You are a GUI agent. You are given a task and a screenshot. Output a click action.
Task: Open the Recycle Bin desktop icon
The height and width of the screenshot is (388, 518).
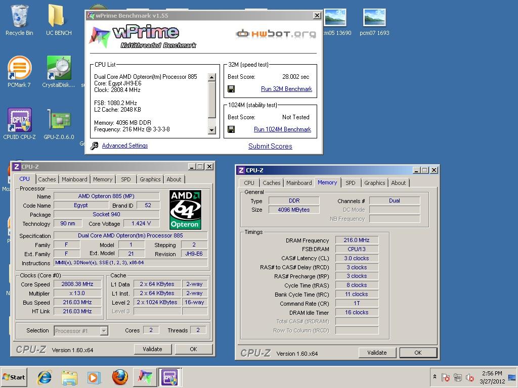(19, 20)
